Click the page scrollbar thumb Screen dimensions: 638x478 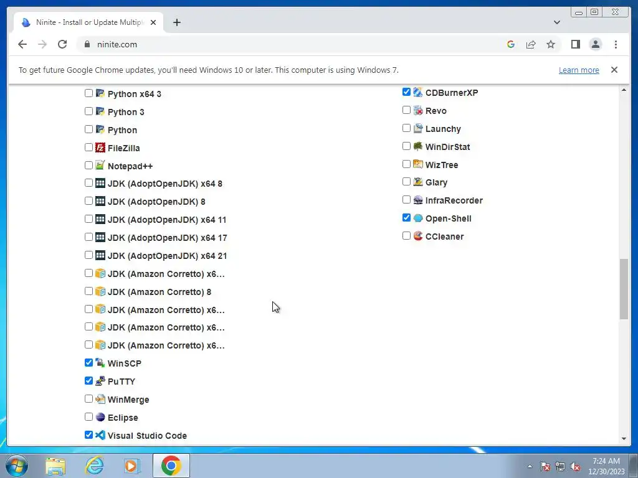624,289
